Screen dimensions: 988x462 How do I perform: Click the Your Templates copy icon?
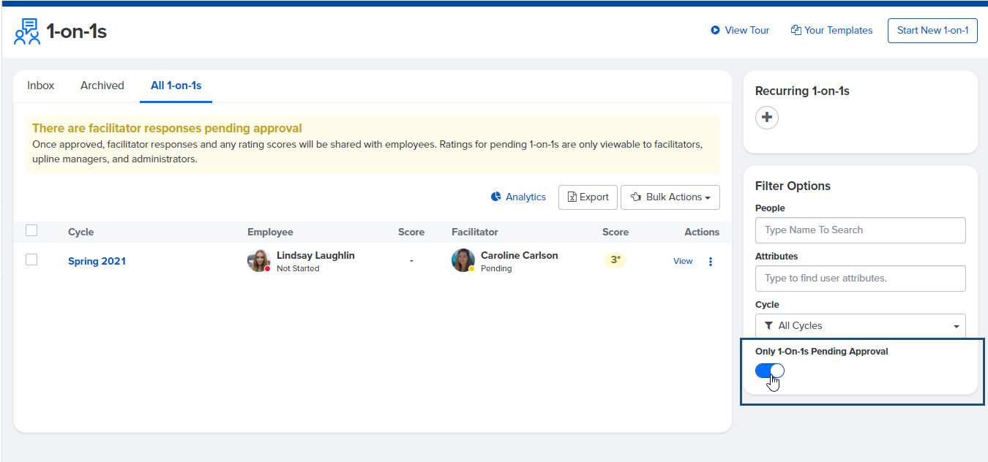tap(796, 31)
